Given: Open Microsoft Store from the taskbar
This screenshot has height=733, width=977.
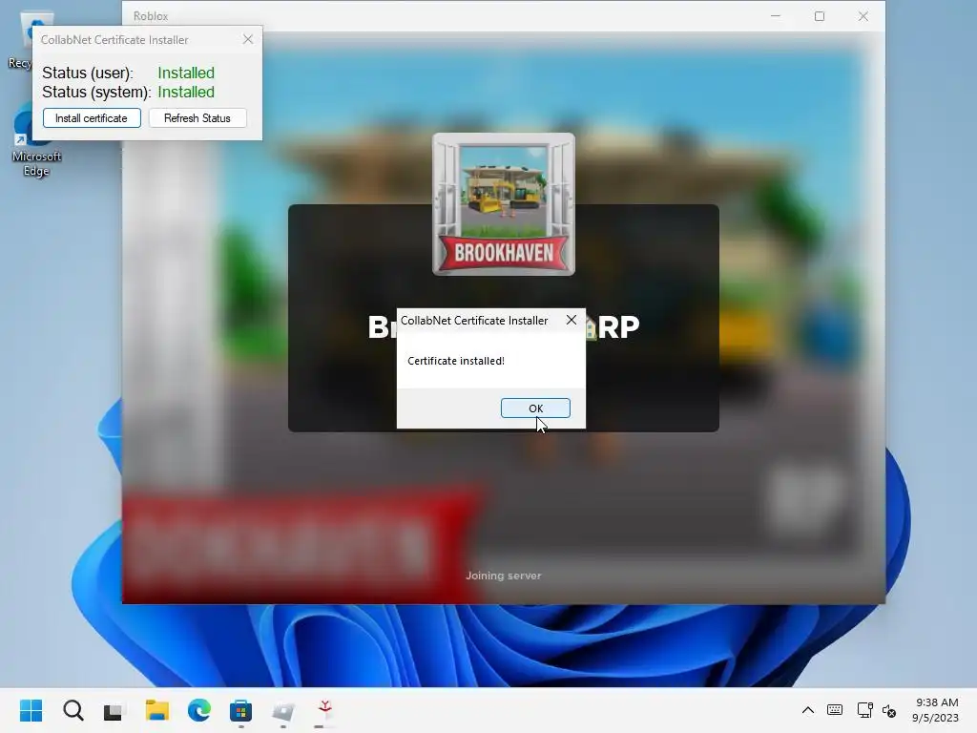Looking at the screenshot, I should (x=240, y=710).
